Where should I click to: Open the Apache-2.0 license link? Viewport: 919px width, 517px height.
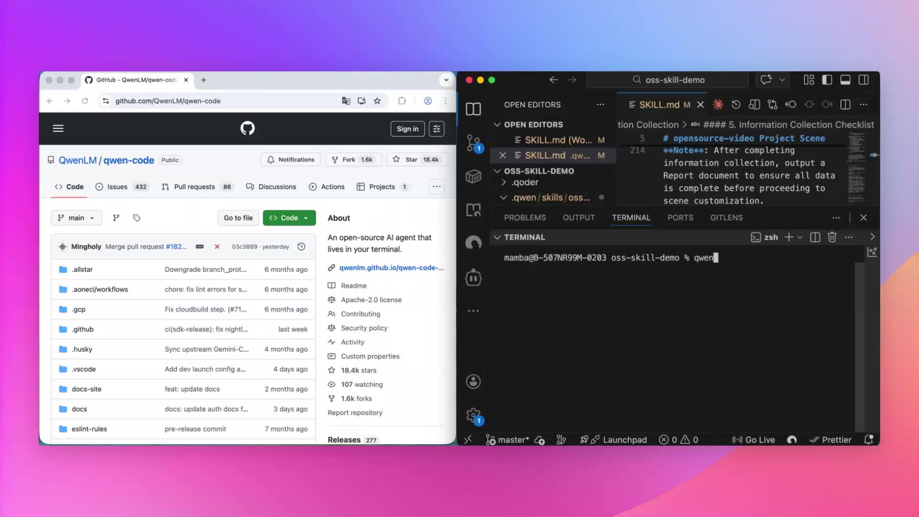pos(371,300)
